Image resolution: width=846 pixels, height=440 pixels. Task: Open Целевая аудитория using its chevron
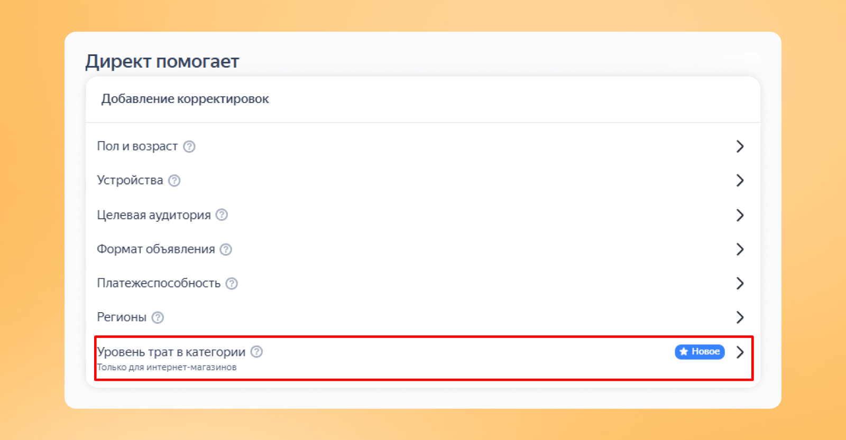[x=740, y=215]
